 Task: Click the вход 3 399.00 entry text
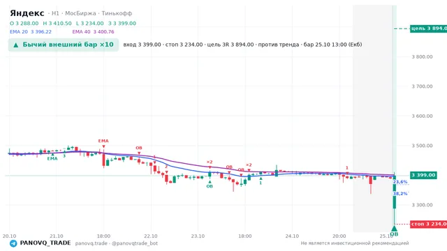pyautogui.click(x=142, y=45)
